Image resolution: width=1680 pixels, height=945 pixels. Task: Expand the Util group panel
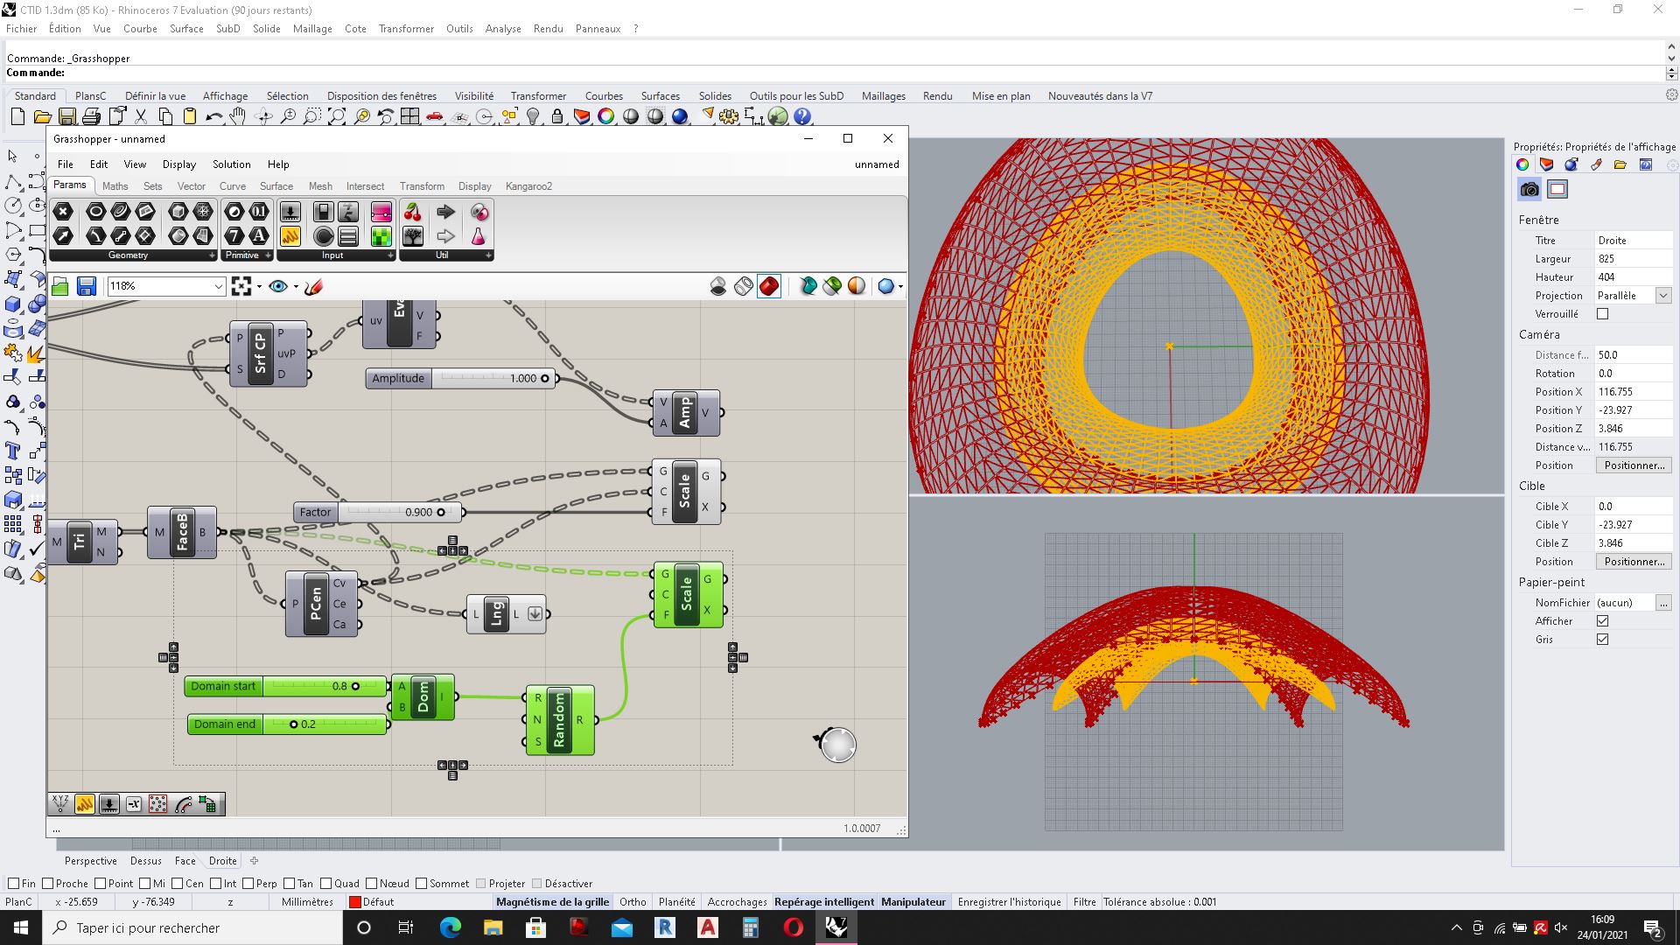pyautogui.click(x=488, y=255)
